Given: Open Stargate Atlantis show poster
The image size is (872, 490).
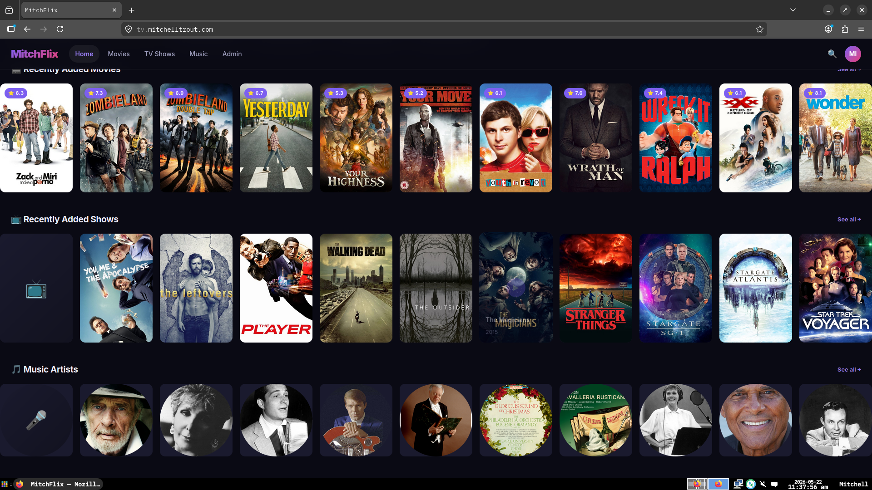Looking at the screenshot, I should coord(756,288).
